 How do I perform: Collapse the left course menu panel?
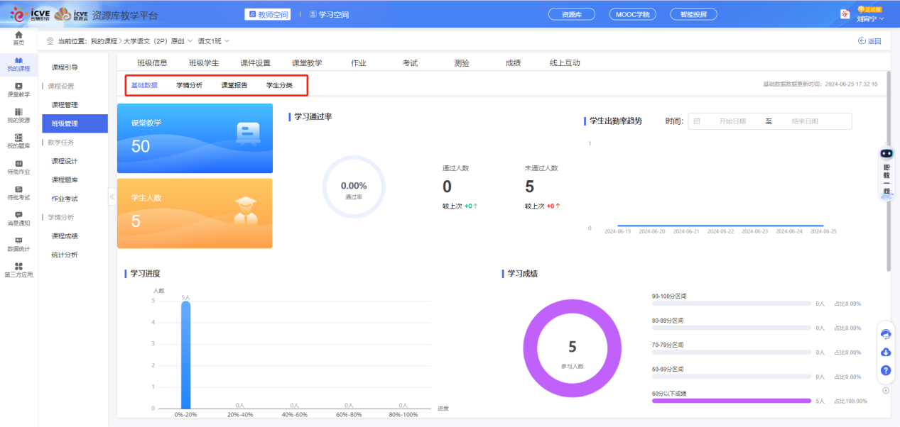[x=112, y=196]
